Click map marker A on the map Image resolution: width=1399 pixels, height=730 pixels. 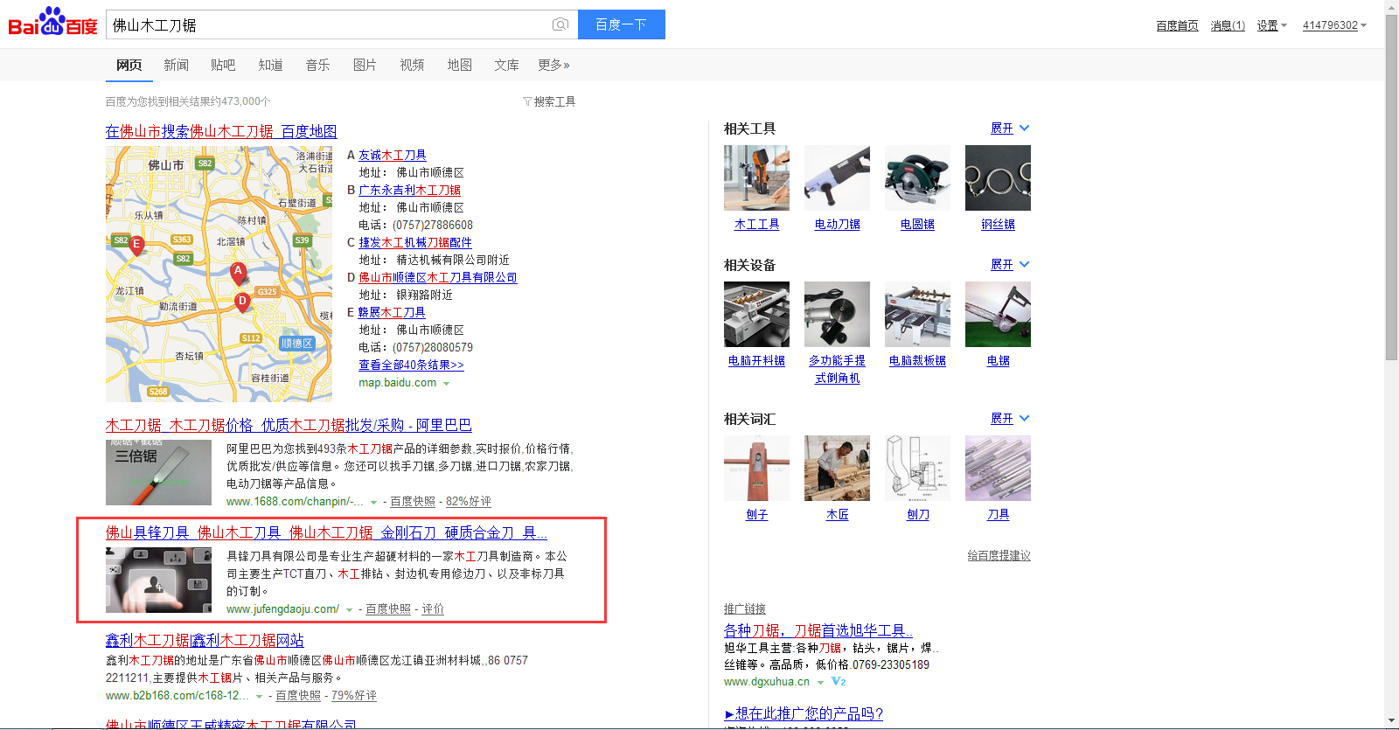238,272
